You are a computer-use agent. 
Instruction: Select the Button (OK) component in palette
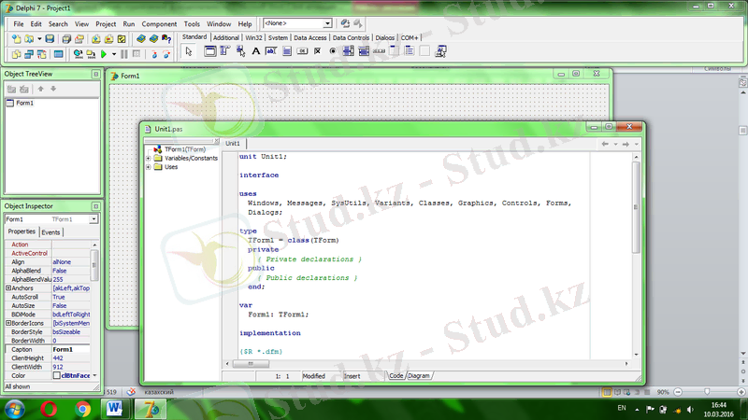click(302, 51)
